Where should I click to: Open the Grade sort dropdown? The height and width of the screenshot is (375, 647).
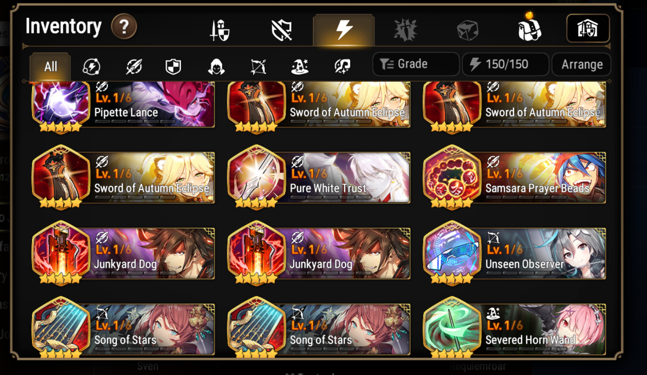click(416, 64)
